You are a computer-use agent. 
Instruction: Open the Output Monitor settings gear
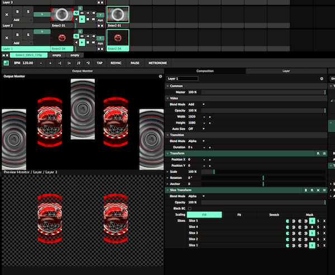[x=160, y=76]
